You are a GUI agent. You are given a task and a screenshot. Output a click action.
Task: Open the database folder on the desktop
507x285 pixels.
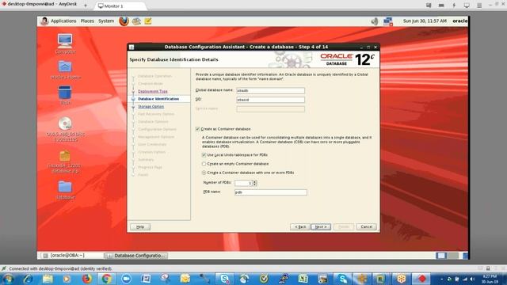[65, 190]
